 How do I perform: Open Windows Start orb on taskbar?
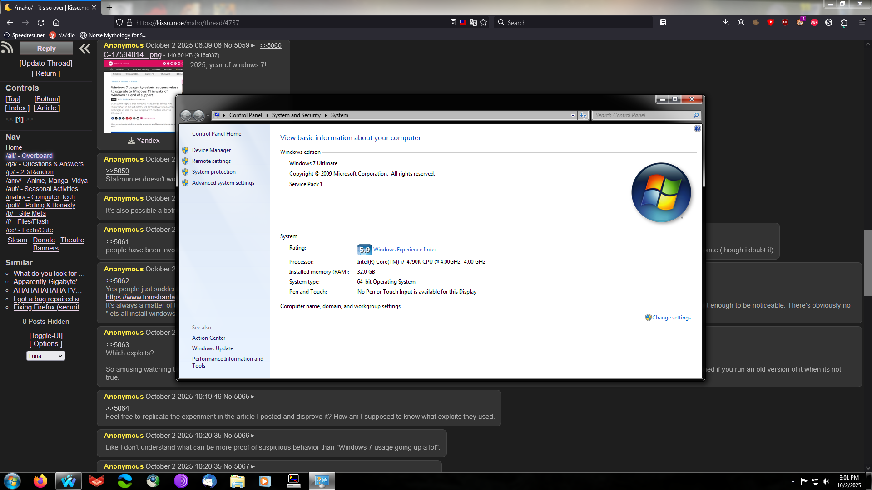click(x=12, y=481)
